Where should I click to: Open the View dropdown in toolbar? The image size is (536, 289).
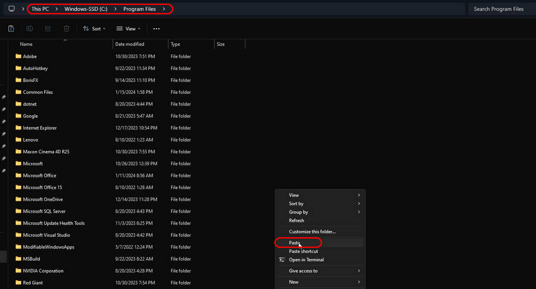pyautogui.click(x=128, y=29)
